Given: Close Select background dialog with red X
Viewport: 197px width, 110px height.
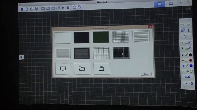Looking at the screenshot, I should click(150, 26).
